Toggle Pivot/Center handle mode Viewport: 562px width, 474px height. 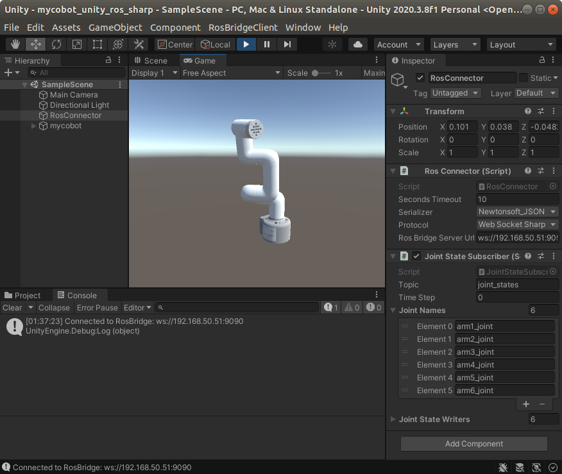(x=174, y=44)
